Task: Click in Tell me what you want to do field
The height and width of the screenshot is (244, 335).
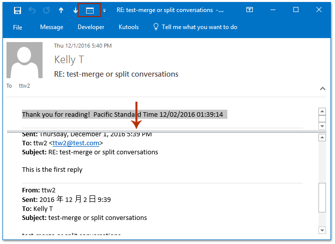Action: click(x=199, y=27)
